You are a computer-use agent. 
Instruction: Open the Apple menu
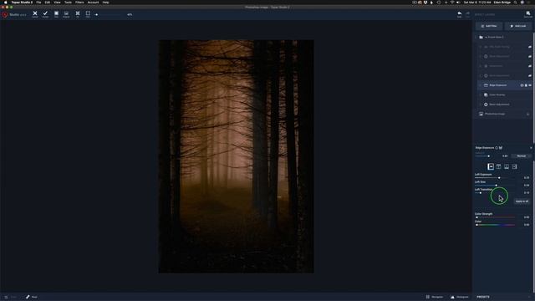coord(6,3)
